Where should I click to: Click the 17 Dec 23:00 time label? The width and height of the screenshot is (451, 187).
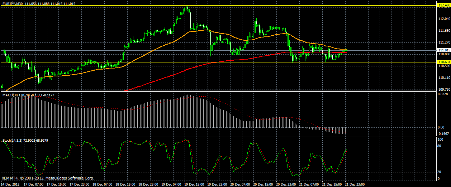79,185
